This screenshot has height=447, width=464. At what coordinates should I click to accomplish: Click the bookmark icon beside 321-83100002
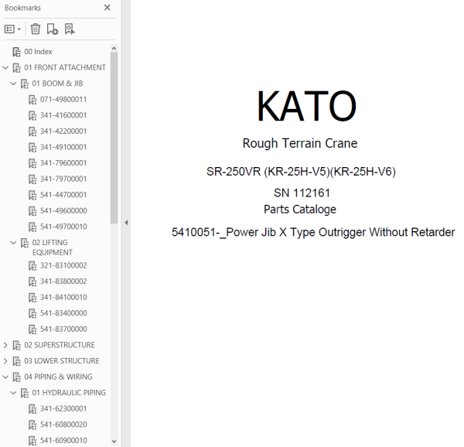pyautogui.click(x=32, y=266)
